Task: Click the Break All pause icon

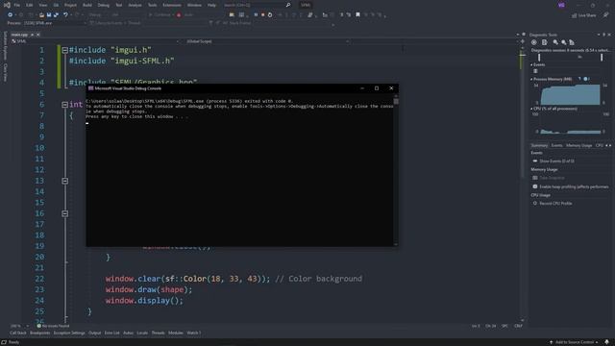Action: point(256,15)
